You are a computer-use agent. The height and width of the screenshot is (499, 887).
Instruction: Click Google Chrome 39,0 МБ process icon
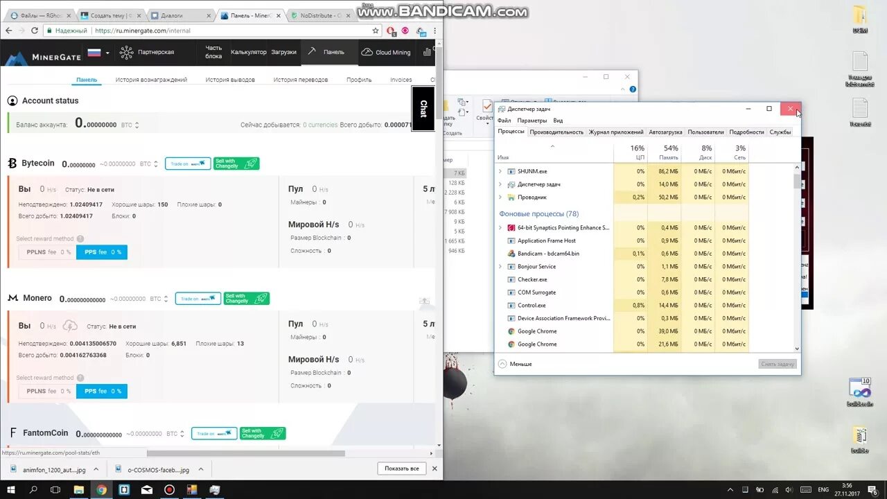point(511,331)
